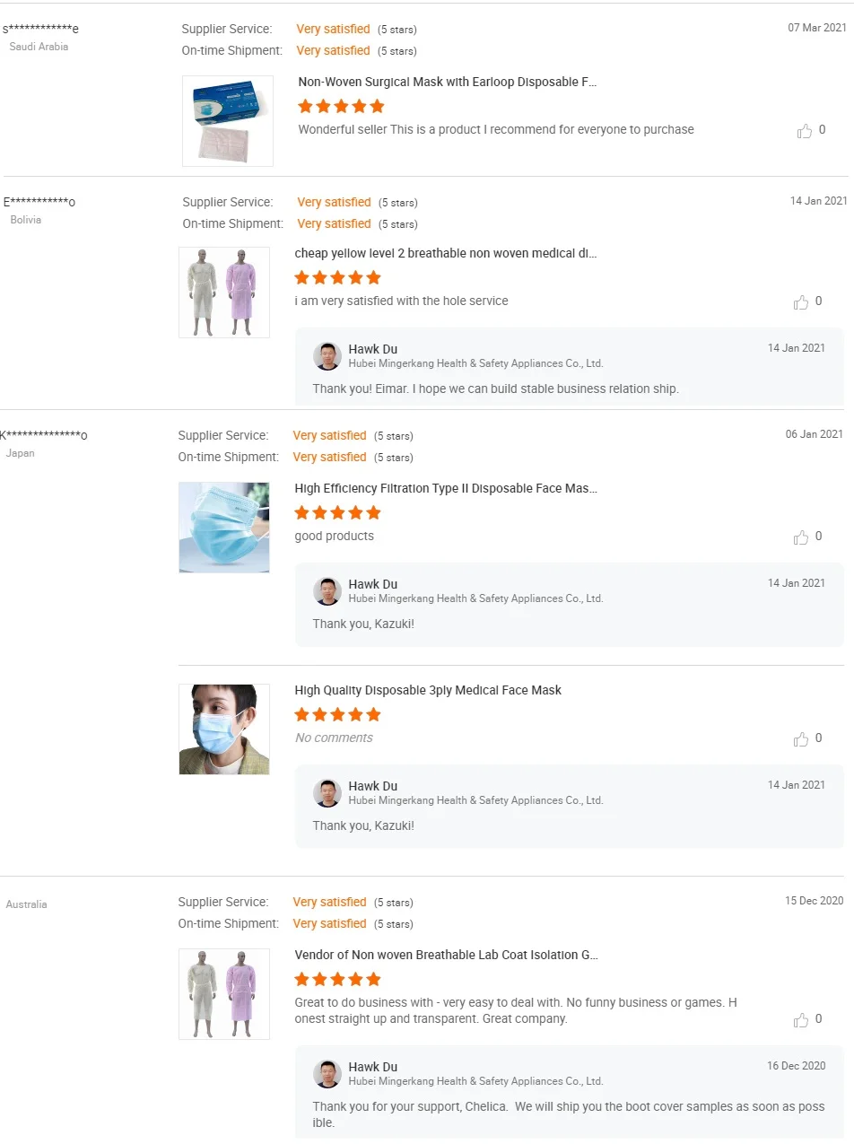Open blue Type II face mask thumbnail
The height and width of the screenshot is (1144, 854).
[x=224, y=528]
